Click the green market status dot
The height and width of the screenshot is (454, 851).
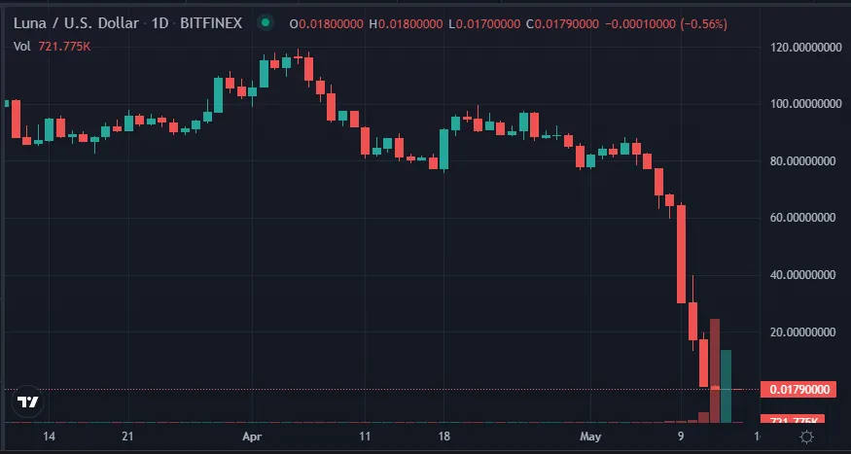click(265, 23)
